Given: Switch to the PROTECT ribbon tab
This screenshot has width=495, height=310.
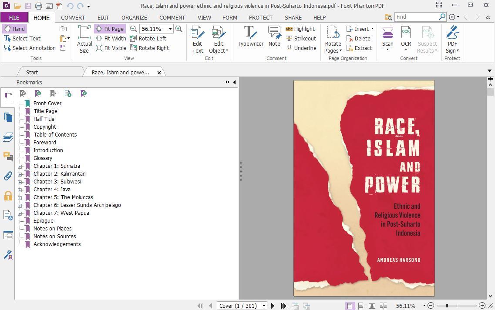Looking at the screenshot, I should coord(260,18).
